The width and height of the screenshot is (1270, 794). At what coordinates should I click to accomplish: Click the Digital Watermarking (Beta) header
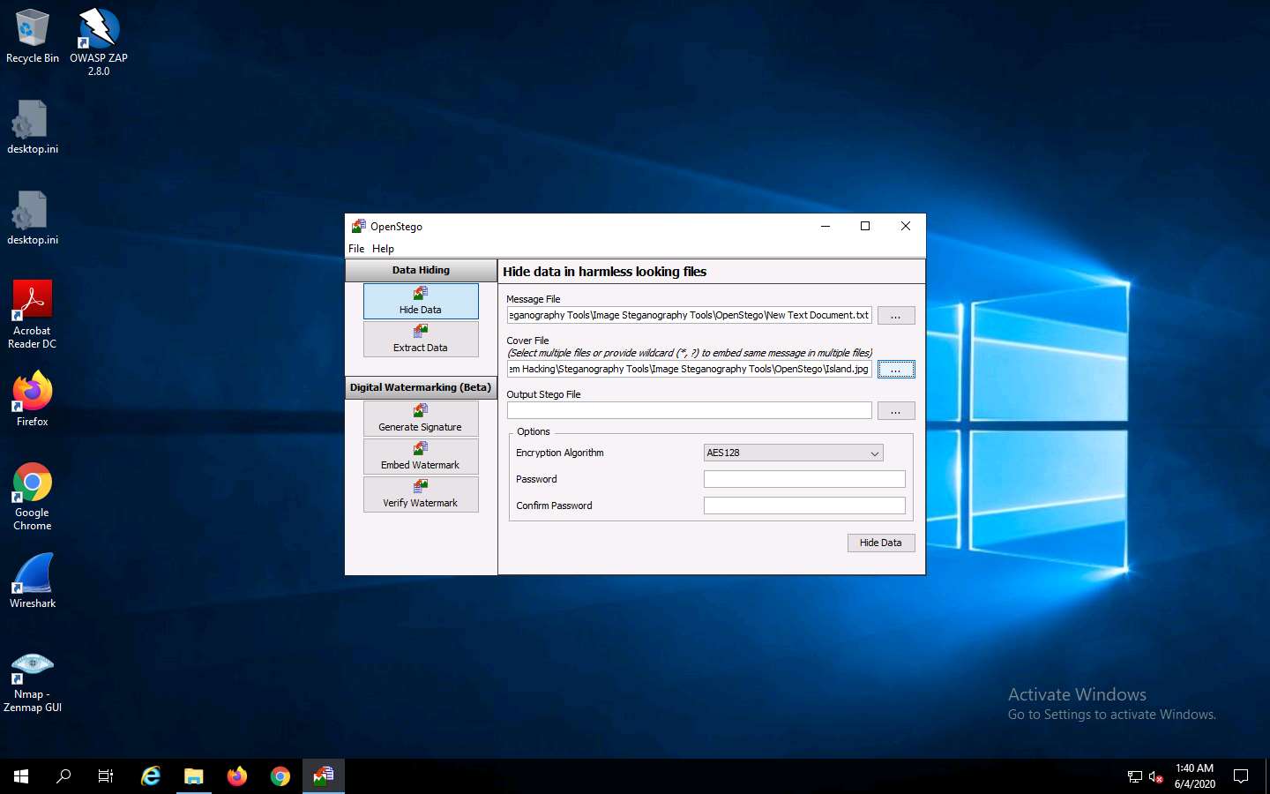click(x=421, y=387)
